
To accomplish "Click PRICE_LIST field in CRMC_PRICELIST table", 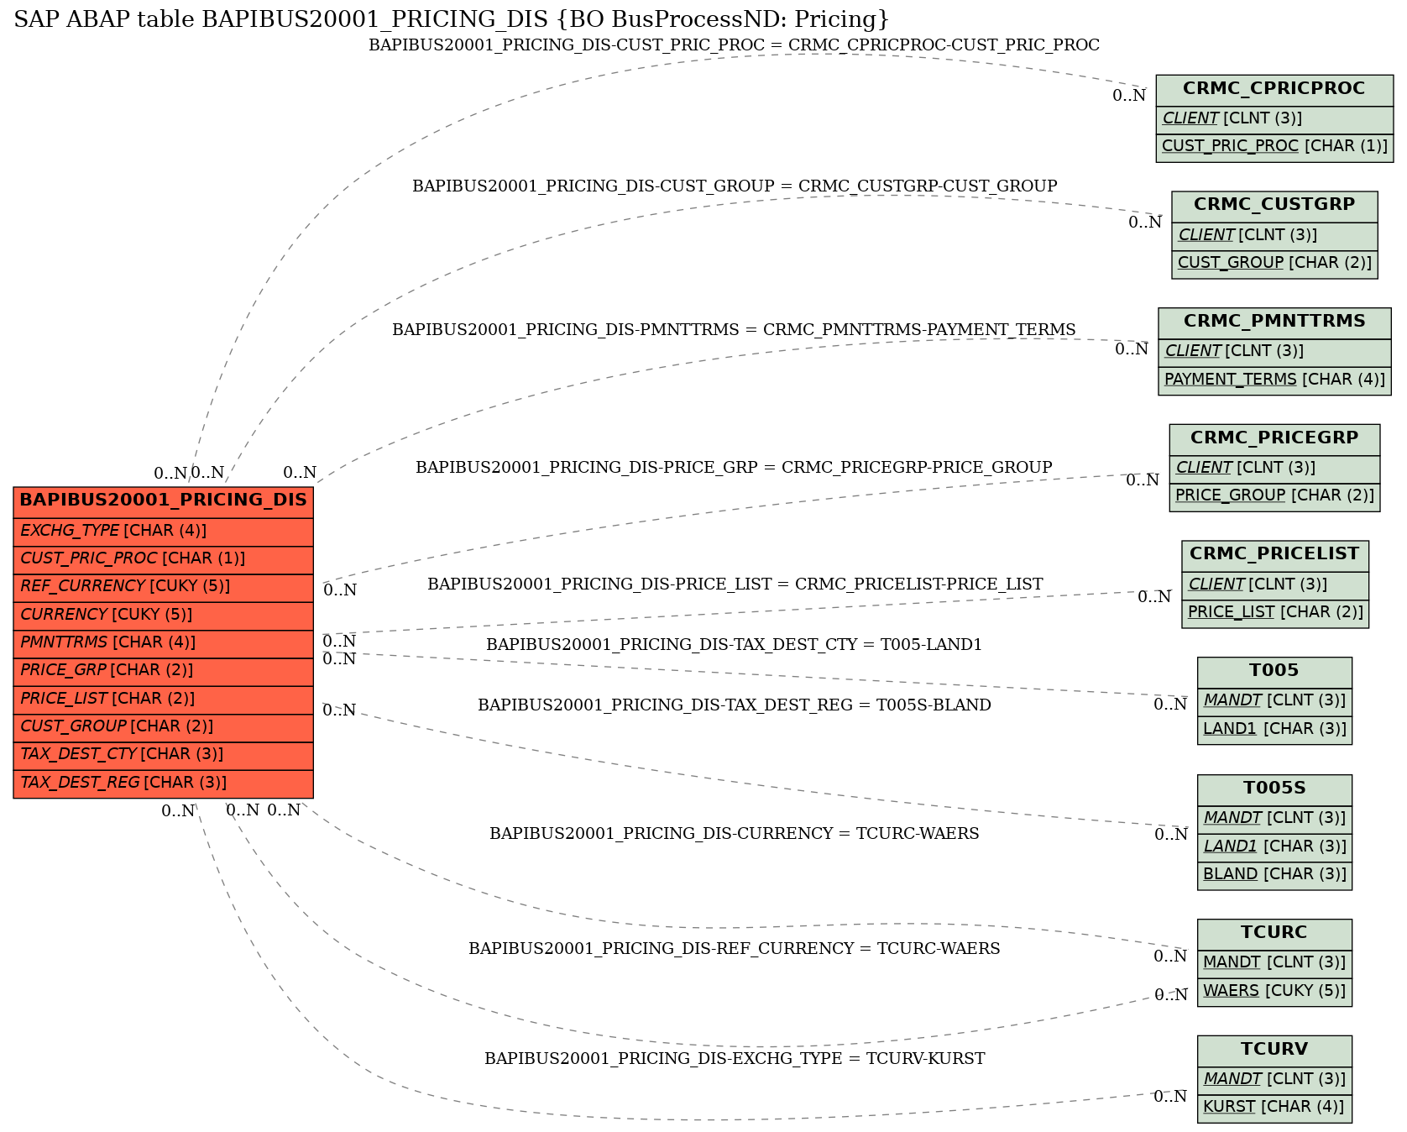I will point(1274,613).
